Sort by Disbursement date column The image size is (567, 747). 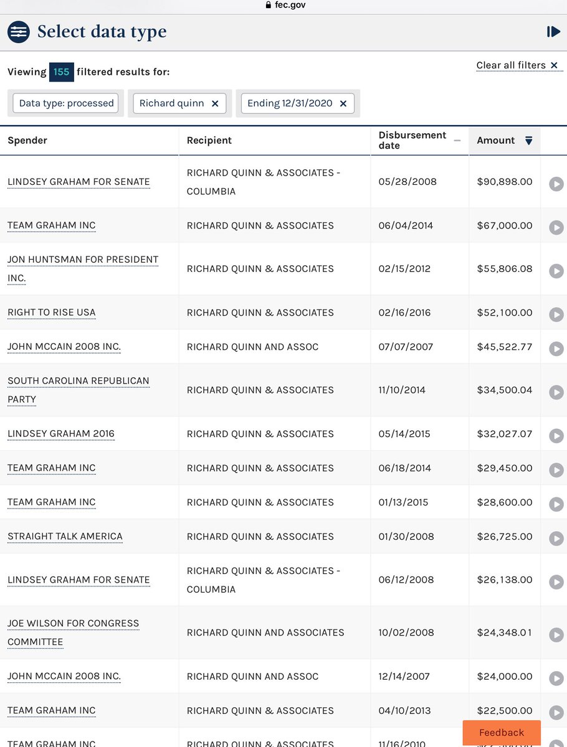click(420, 141)
